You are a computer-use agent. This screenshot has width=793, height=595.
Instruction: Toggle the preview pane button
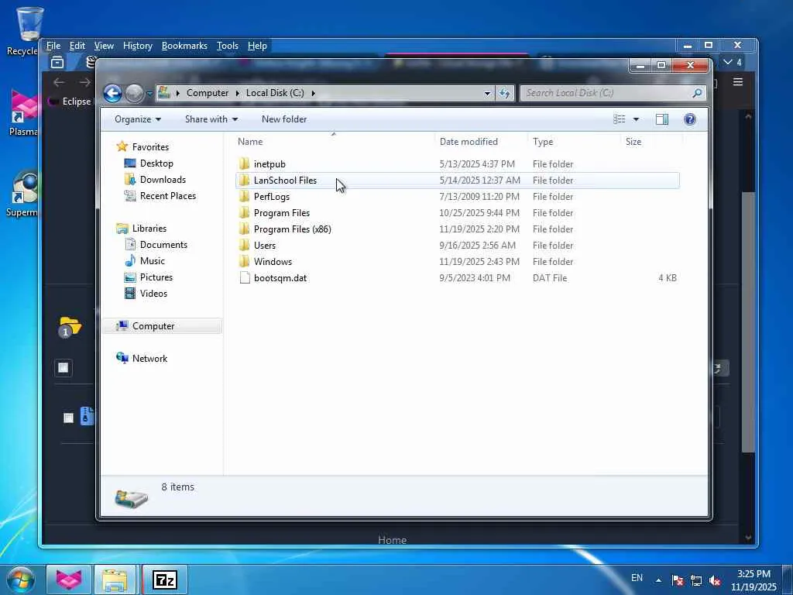pos(662,119)
